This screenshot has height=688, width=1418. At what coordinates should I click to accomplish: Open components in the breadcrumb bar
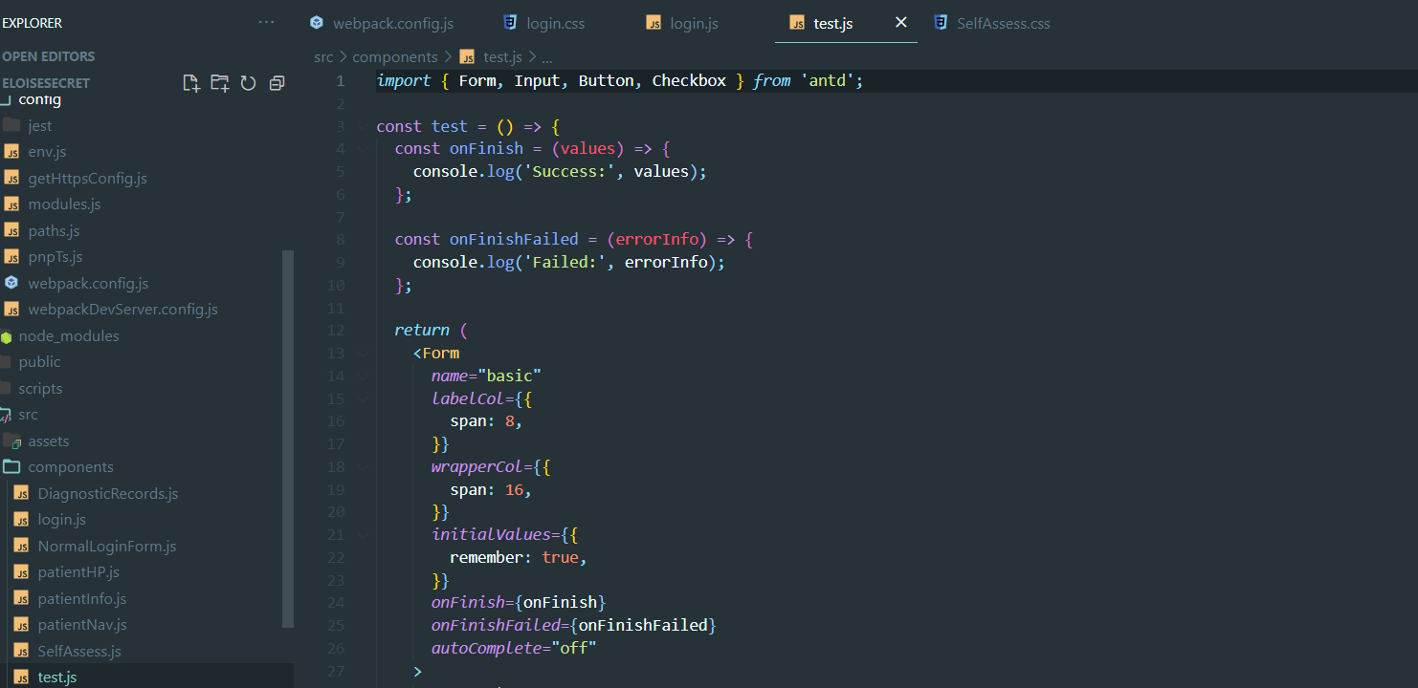pos(395,56)
